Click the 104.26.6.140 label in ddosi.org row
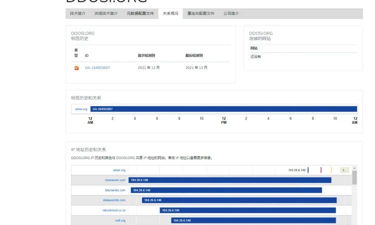 click(297, 170)
